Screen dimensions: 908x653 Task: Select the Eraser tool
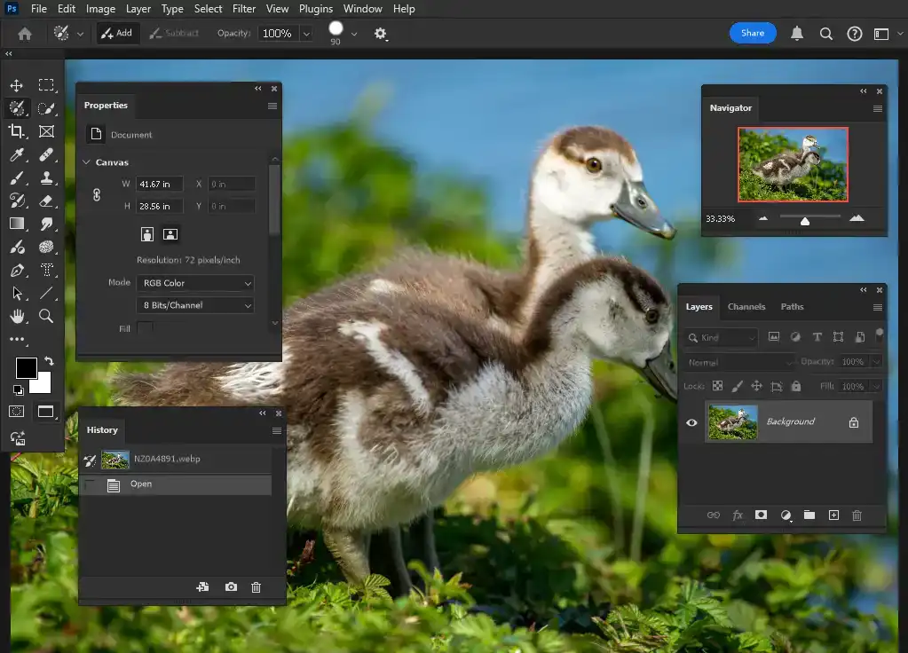[x=47, y=201]
